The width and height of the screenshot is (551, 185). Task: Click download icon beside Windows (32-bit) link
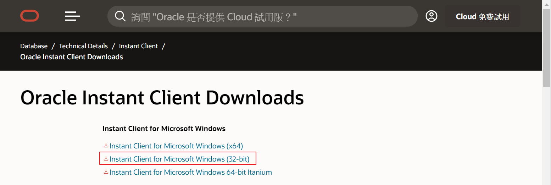(106, 159)
